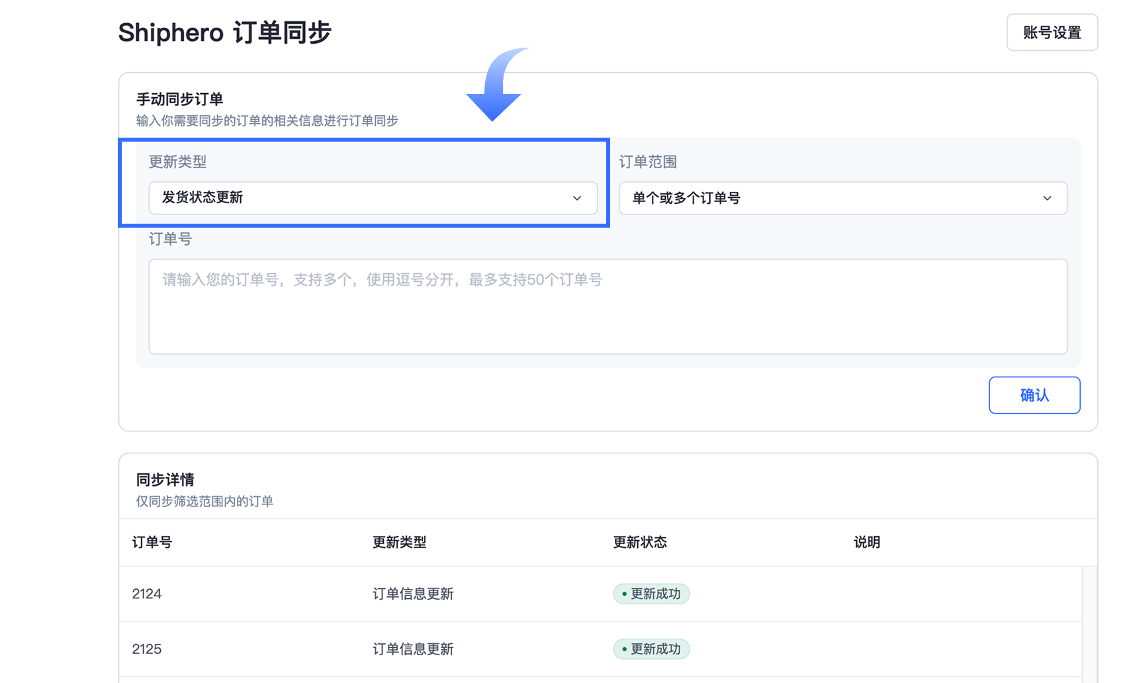Screen dimensions: 1125x683
Task: Click the 更新状态 column header
Action: tap(639, 542)
